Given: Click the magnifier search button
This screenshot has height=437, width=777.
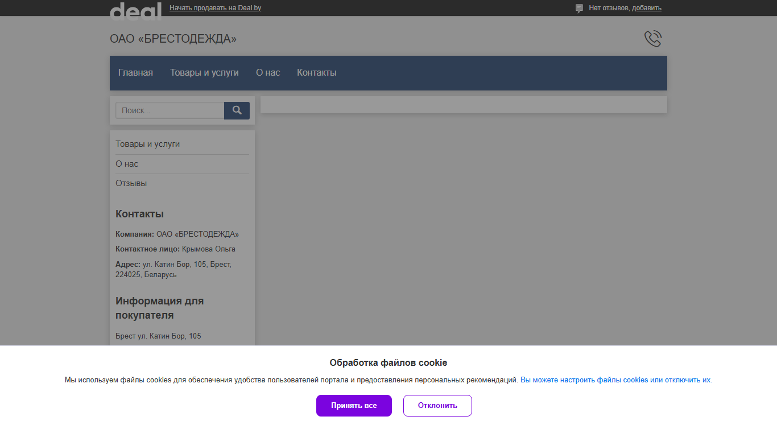Looking at the screenshot, I should coord(237,110).
